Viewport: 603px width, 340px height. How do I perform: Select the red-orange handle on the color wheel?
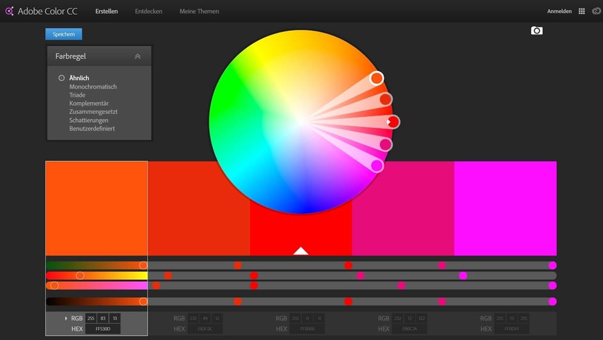[386, 99]
